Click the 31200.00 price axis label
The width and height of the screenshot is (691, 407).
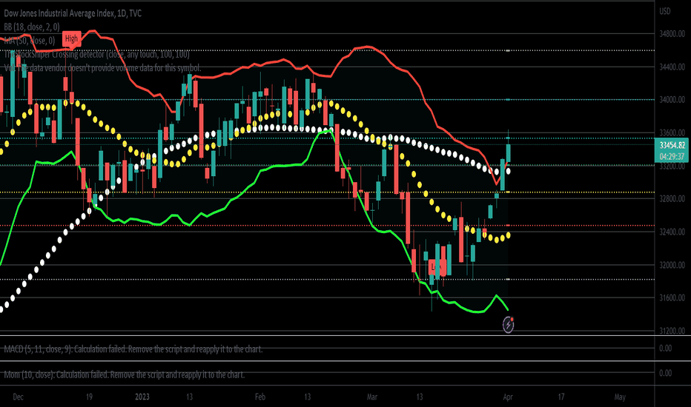coord(672,331)
